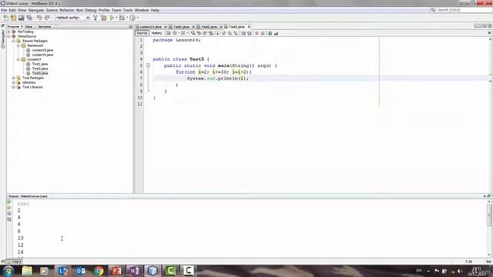Open PowerPoint from the taskbar
This screenshot has height=277, width=493.
116,271
